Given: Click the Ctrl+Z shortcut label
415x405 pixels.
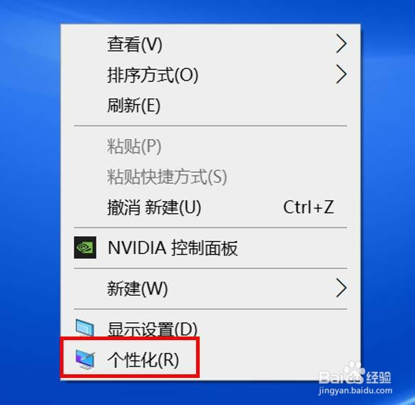Looking at the screenshot, I should [x=308, y=207].
